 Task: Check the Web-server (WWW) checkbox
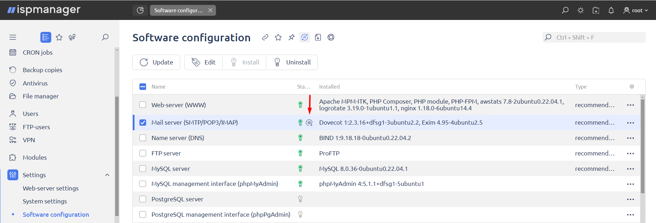(143, 105)
